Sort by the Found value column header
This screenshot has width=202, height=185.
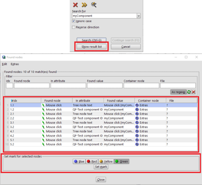(119, 101)
